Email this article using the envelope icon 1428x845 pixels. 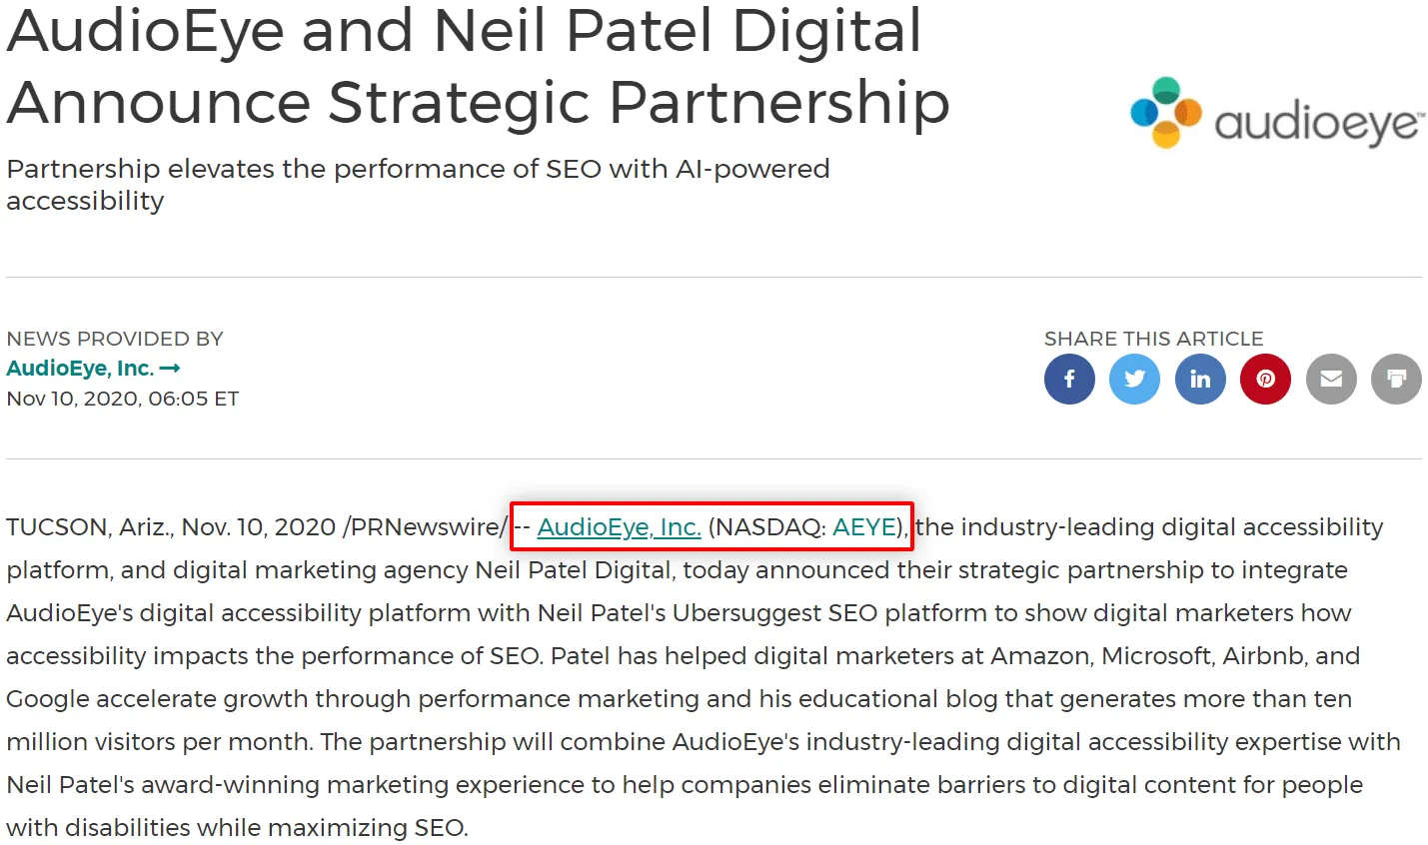(x=1331, y=380)
